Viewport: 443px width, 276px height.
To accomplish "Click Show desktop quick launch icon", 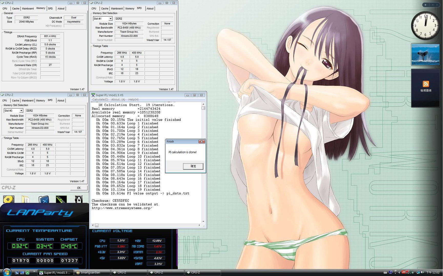I will point(22,273).
